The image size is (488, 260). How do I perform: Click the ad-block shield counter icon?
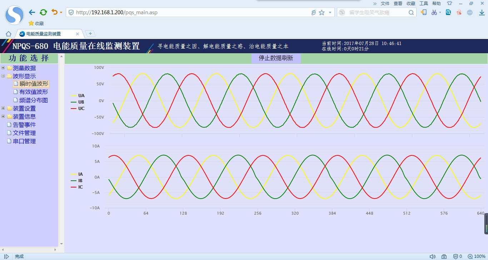(458, 256)
